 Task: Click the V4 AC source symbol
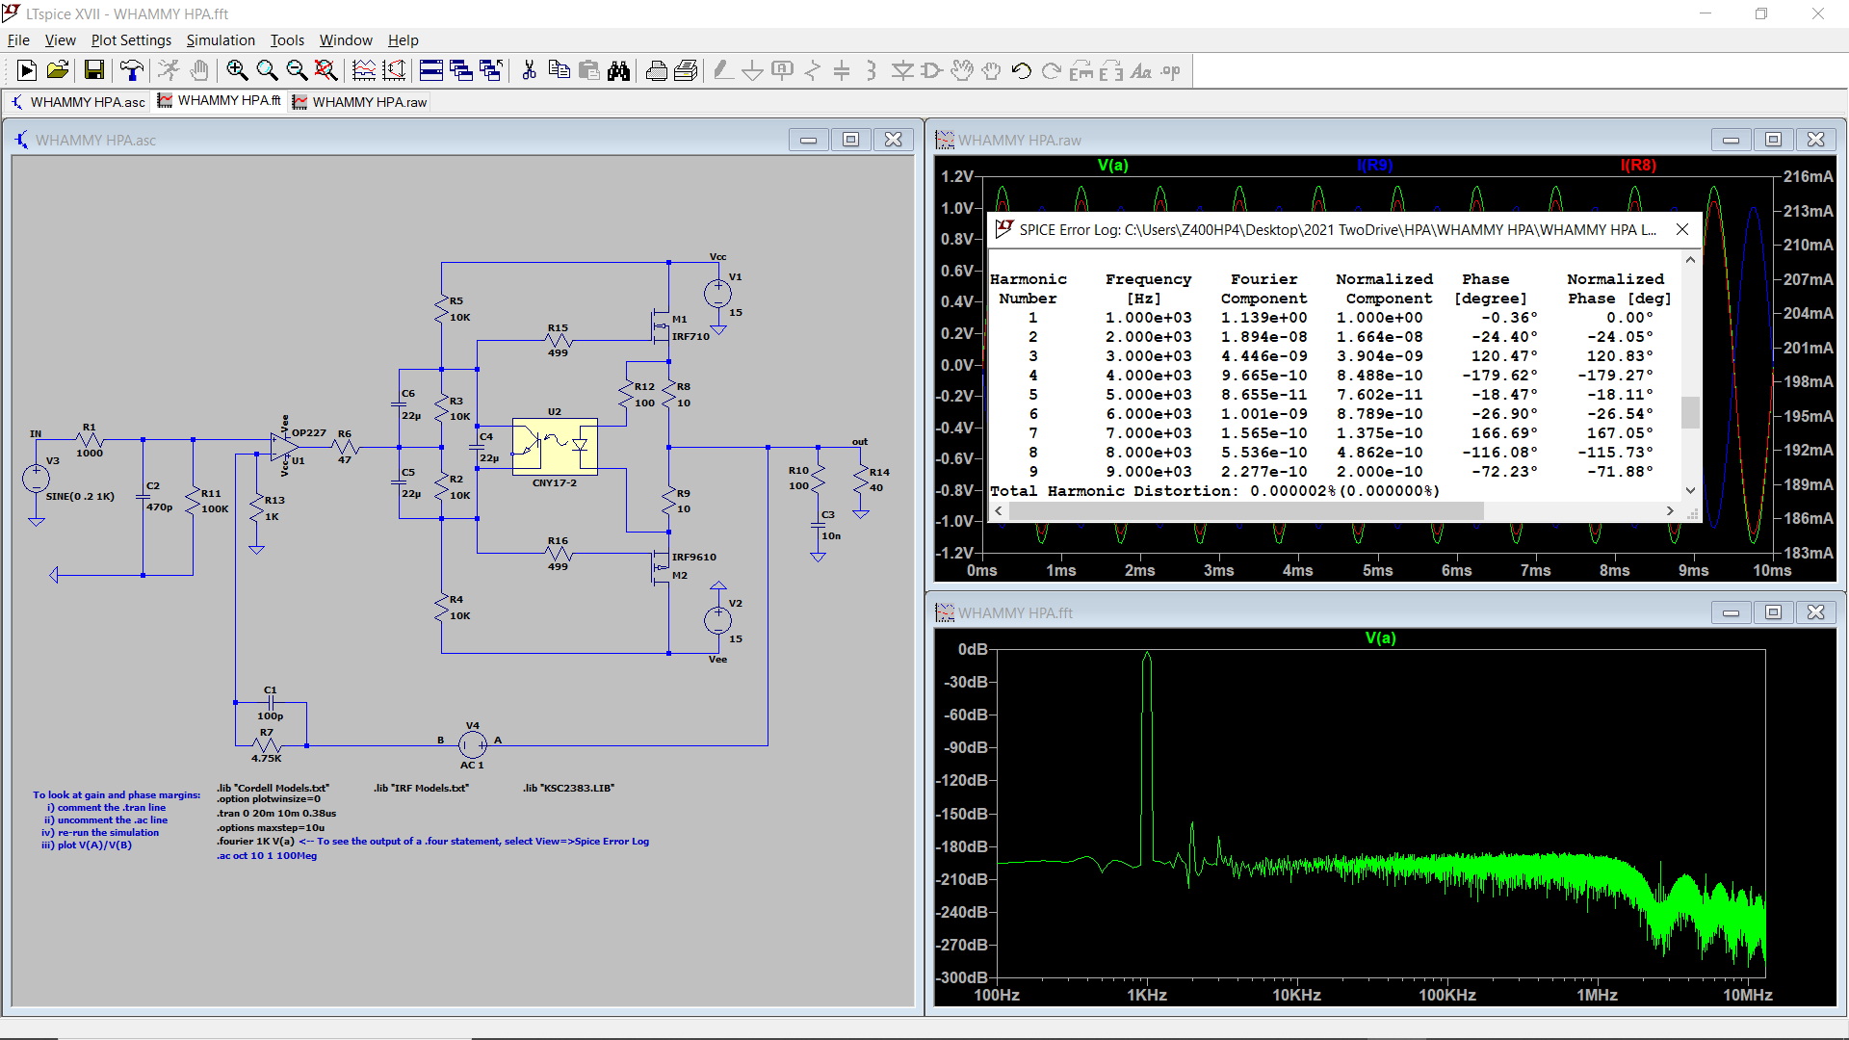coord(472,744)
